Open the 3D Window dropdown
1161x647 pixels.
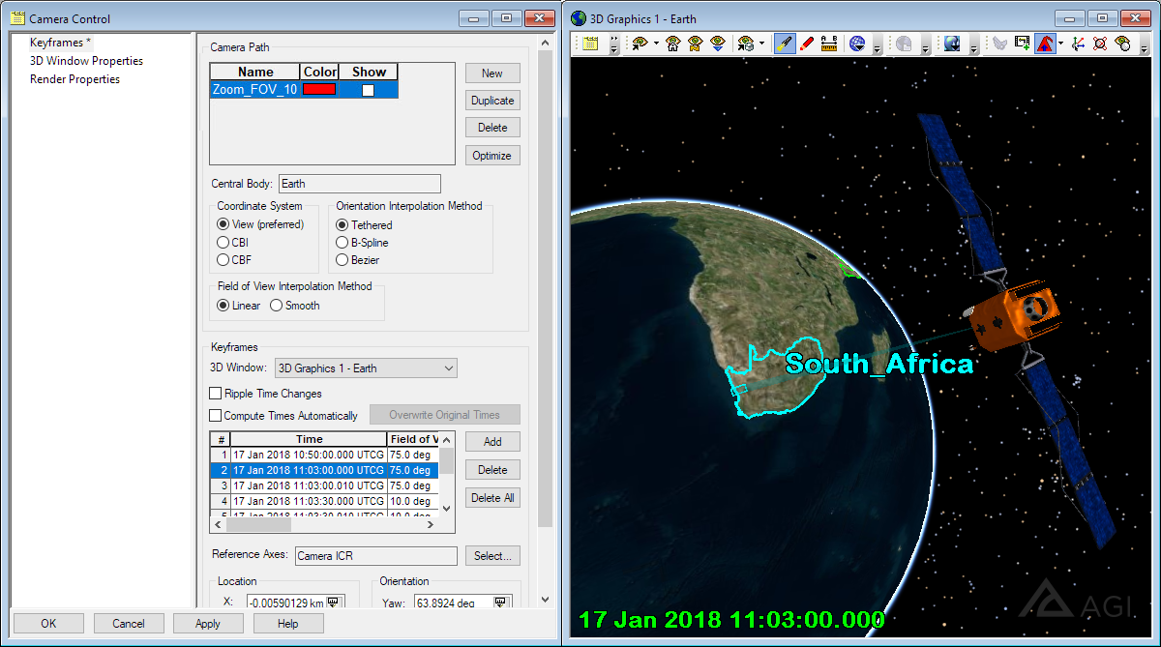[x=366, y=368]
